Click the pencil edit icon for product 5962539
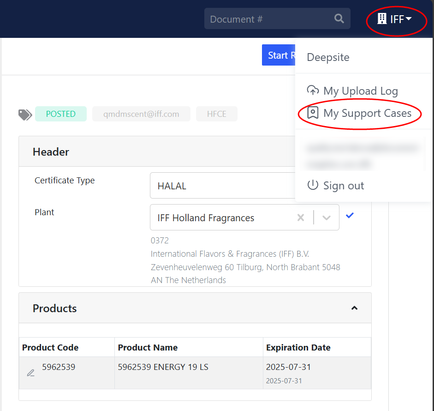The width and height of the screenshot is (434, 411). coord(31,373)
